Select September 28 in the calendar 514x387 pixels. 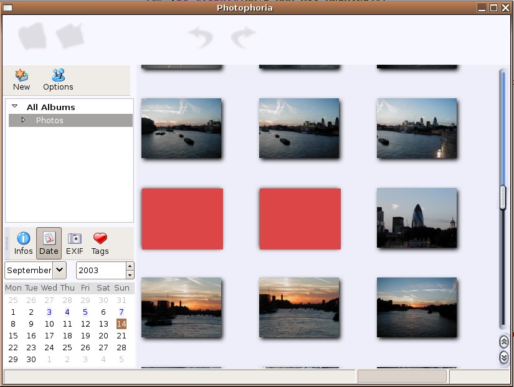(x=121, y=347)
